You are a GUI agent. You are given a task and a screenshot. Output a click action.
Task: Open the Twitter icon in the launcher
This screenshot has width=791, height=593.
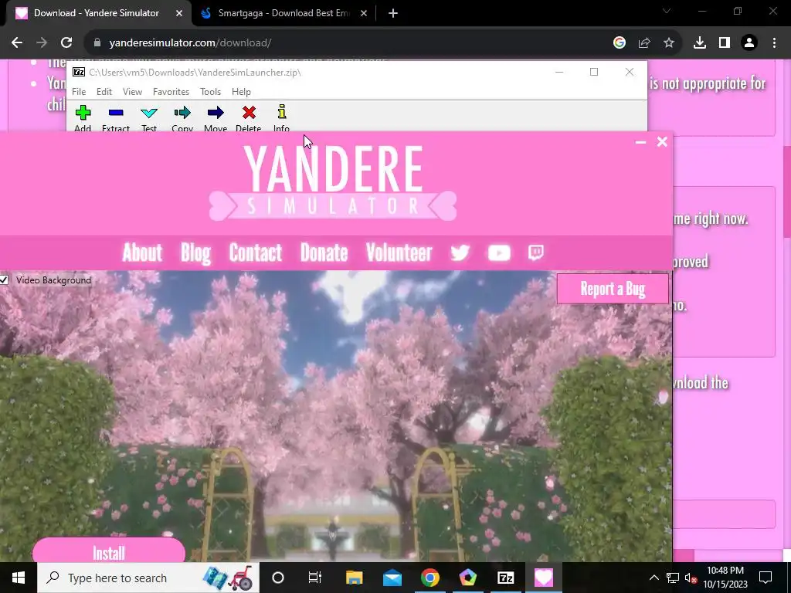460,252
